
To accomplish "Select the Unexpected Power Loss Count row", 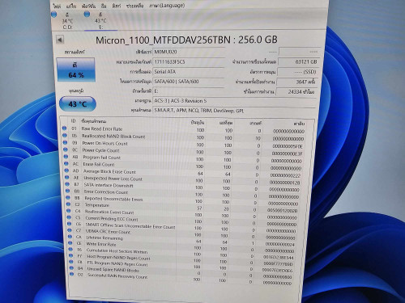I will click(x=185, y=179).
